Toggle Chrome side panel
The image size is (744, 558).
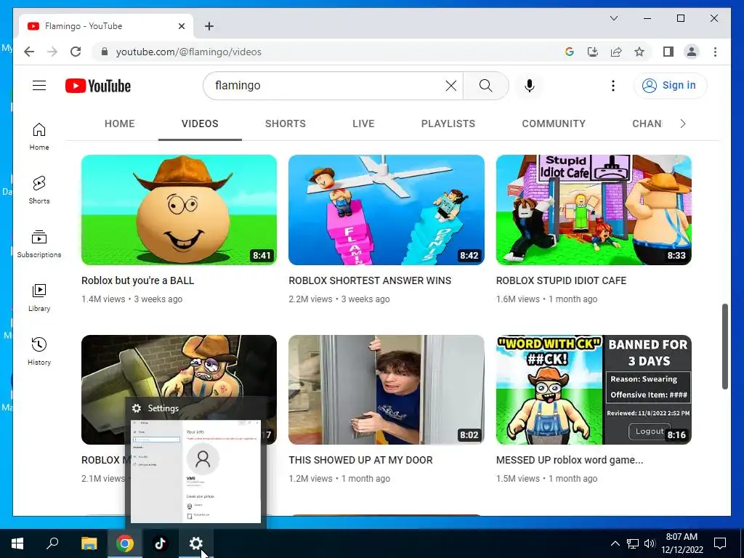[x=668, y=52]
